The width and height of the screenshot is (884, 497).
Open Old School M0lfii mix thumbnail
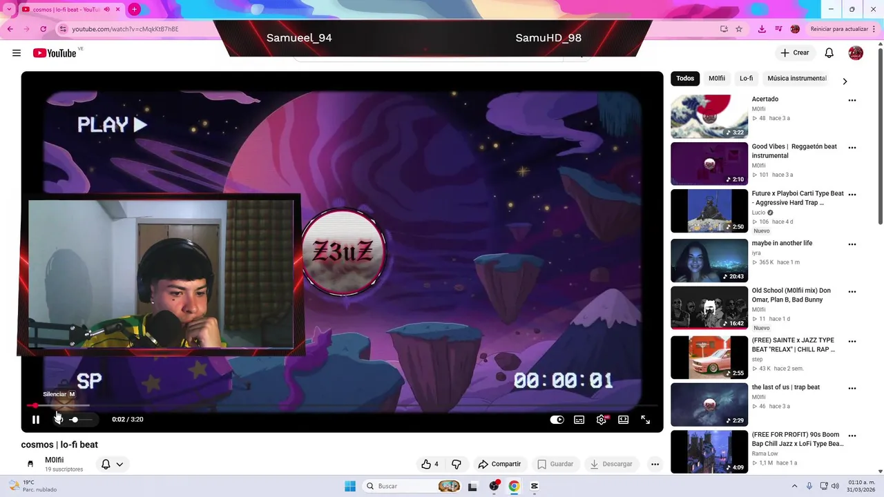[x=709, y=308]
